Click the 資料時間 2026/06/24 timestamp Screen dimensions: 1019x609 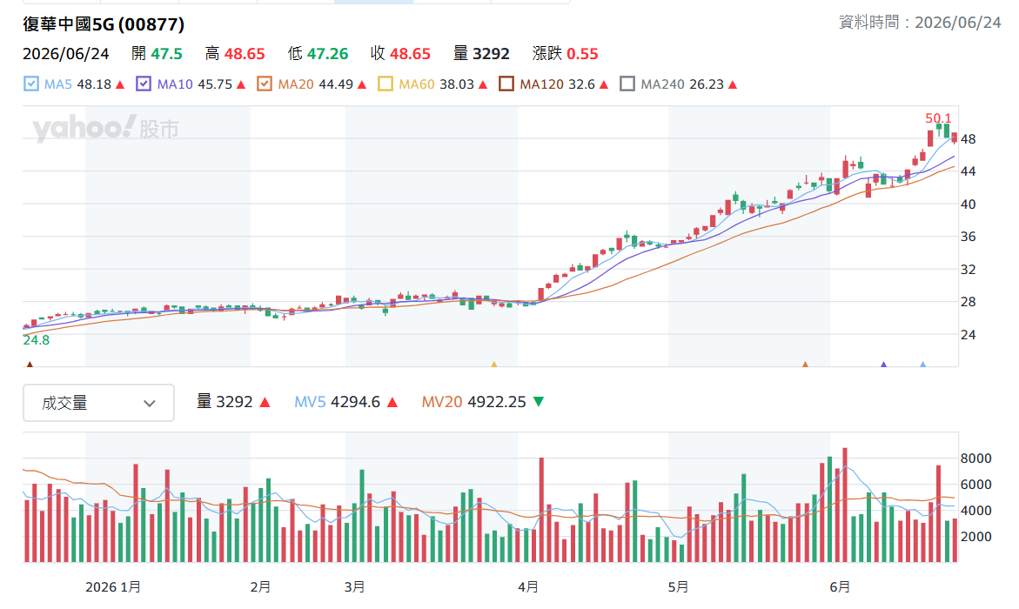coord(920,23)
